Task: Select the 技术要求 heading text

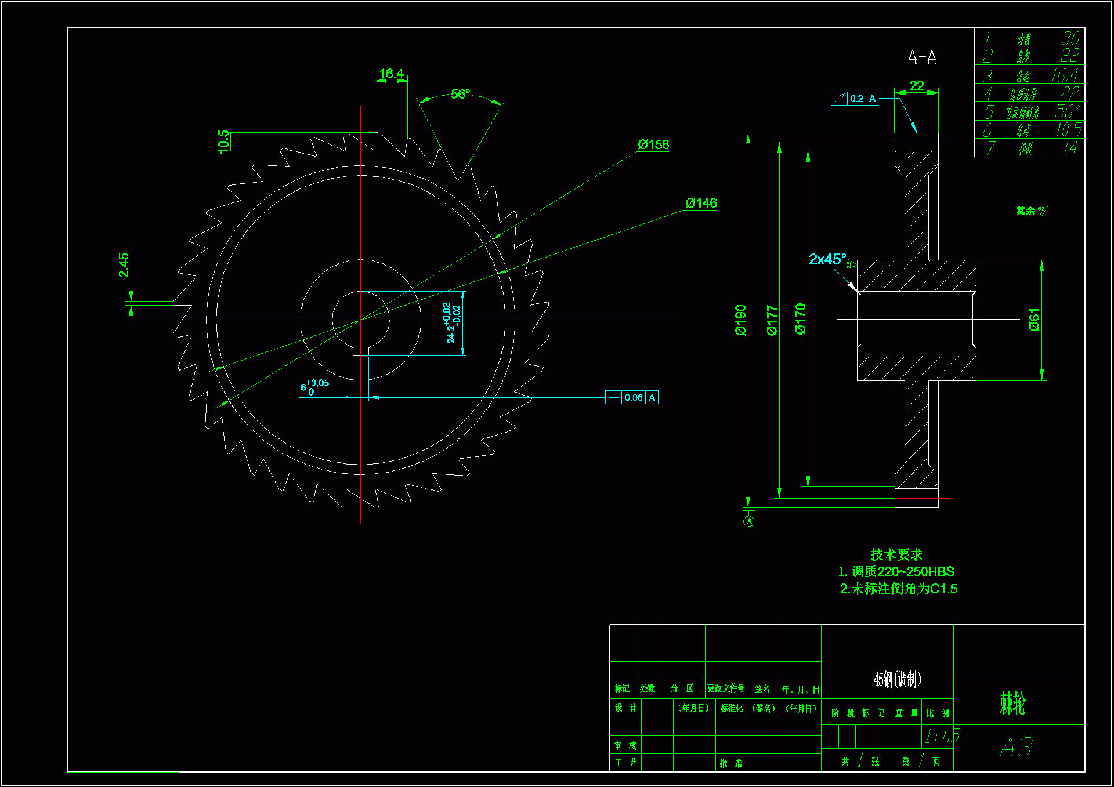Action: click(x=896, y=555)
